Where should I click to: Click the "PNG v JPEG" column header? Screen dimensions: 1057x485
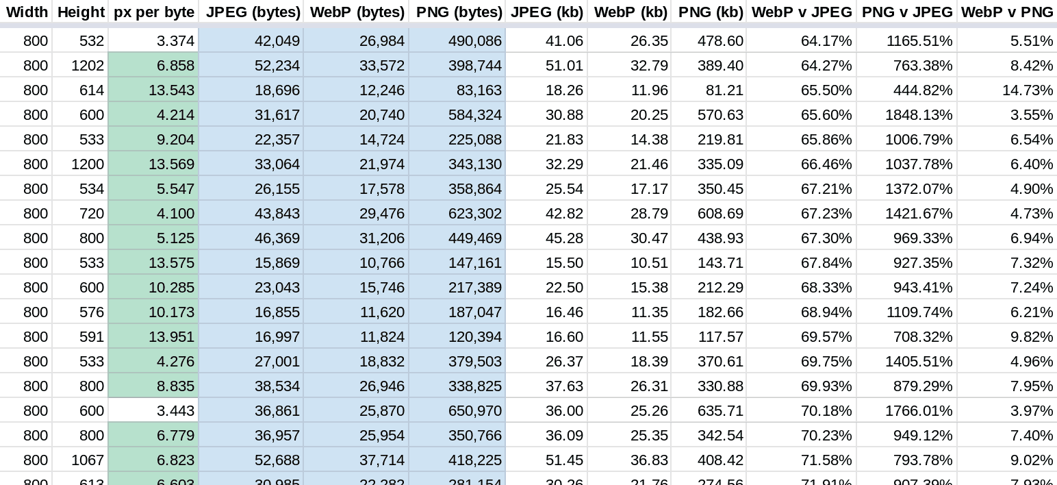click(x=906, y=12)
